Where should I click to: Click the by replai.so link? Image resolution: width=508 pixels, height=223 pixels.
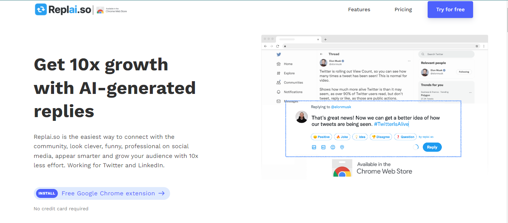pos(426,137)
